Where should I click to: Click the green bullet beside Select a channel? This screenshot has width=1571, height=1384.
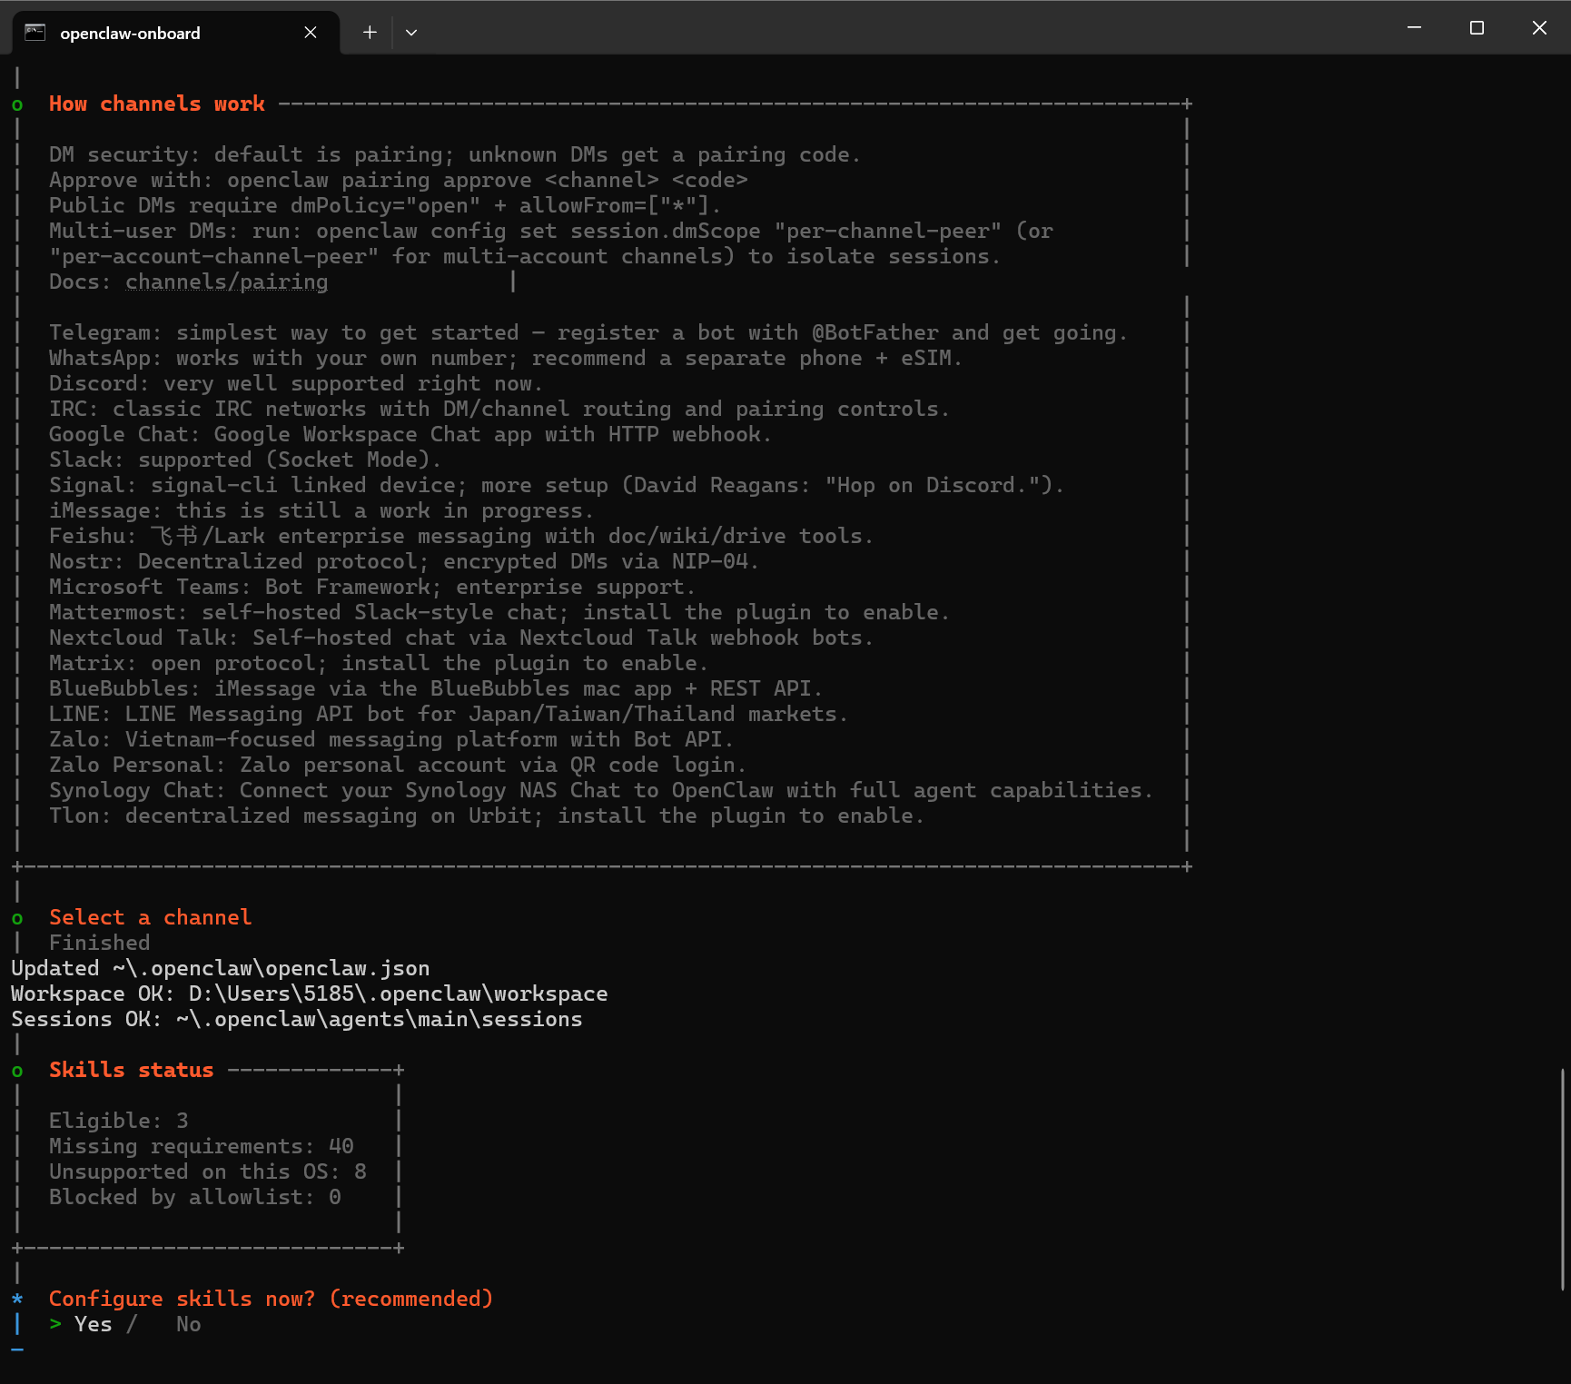[17, 919]
